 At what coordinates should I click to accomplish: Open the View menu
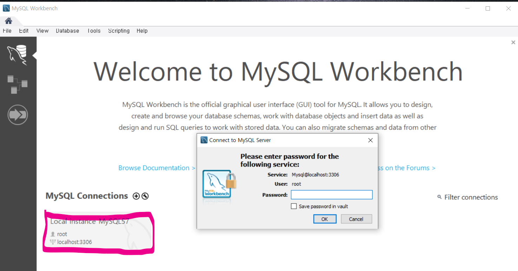(x=42, y=31)
